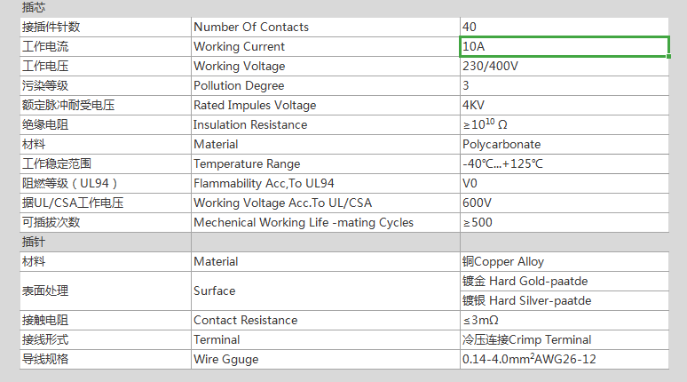This screenshot has height=382, width=687.
Task: Select the Working Current label cell
Action: (325, 46)
